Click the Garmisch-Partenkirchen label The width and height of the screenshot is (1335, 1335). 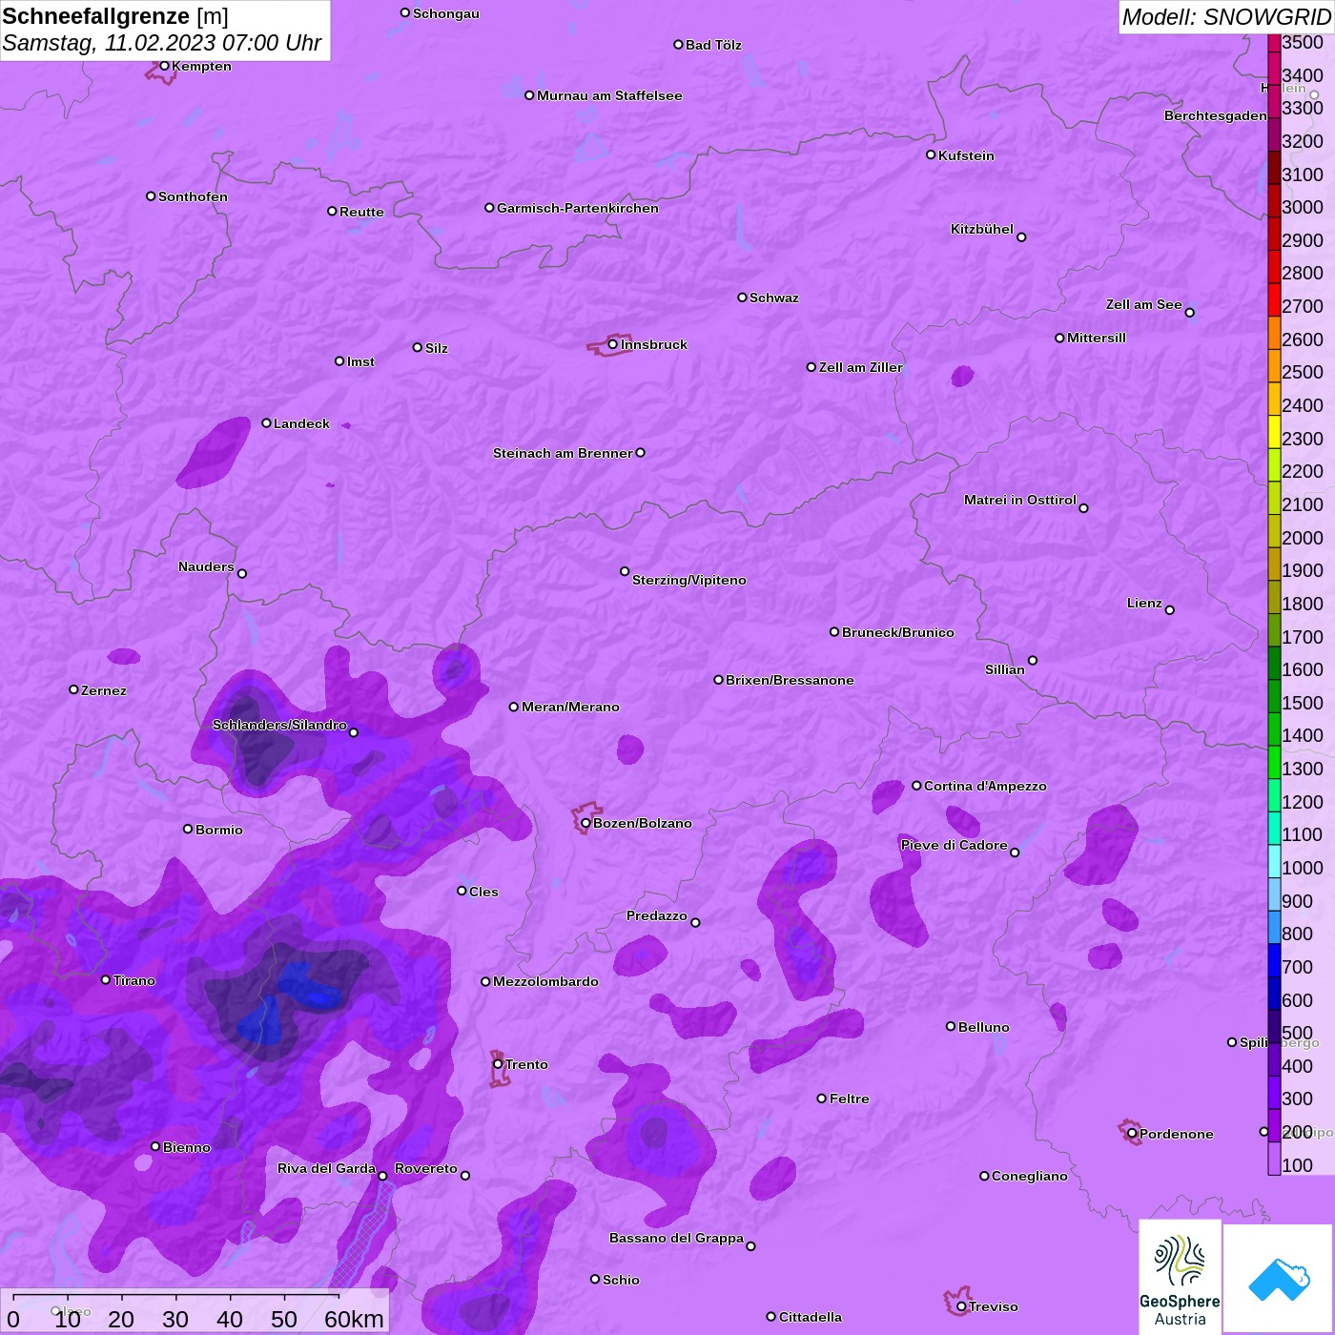pyautogui.click(x=578, y=208)
